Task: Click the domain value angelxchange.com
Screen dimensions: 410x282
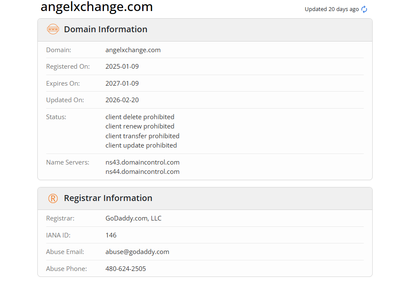Action: tap(133, 50)
